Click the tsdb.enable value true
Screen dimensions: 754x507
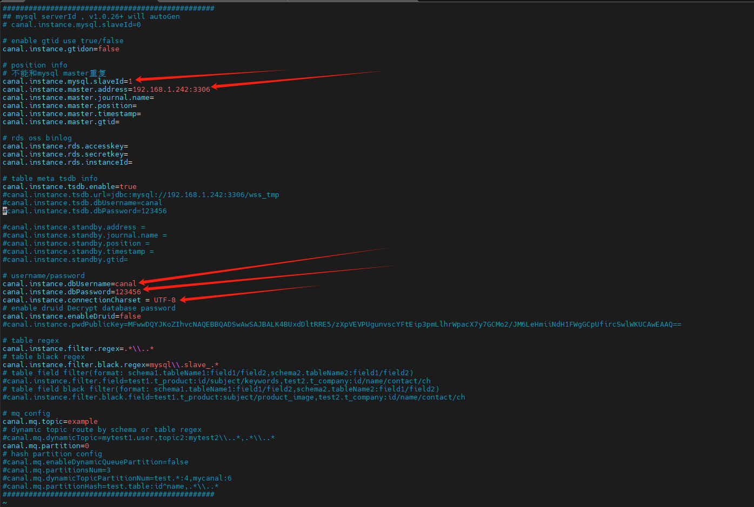[128, 187]
